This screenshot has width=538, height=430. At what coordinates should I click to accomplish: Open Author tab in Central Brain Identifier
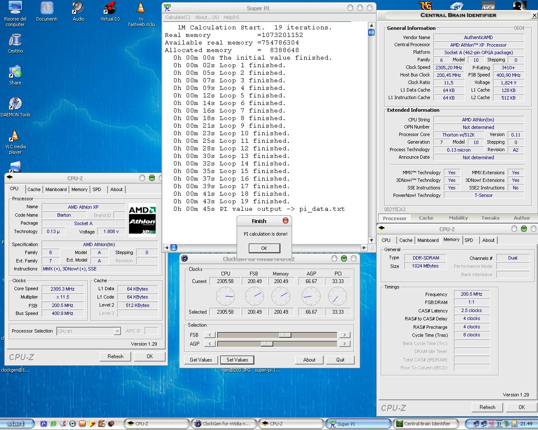[x=522, y=218]
